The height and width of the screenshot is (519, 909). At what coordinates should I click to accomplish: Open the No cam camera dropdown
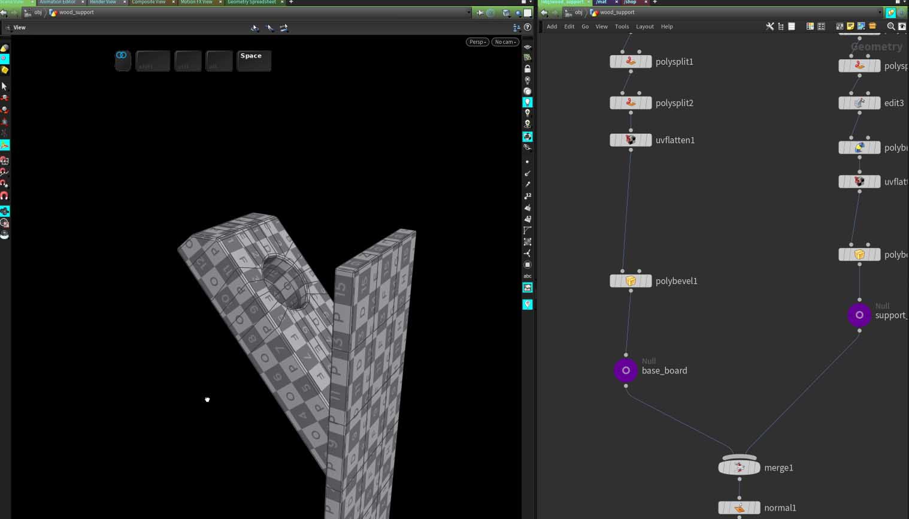click(x=505, y=42)
